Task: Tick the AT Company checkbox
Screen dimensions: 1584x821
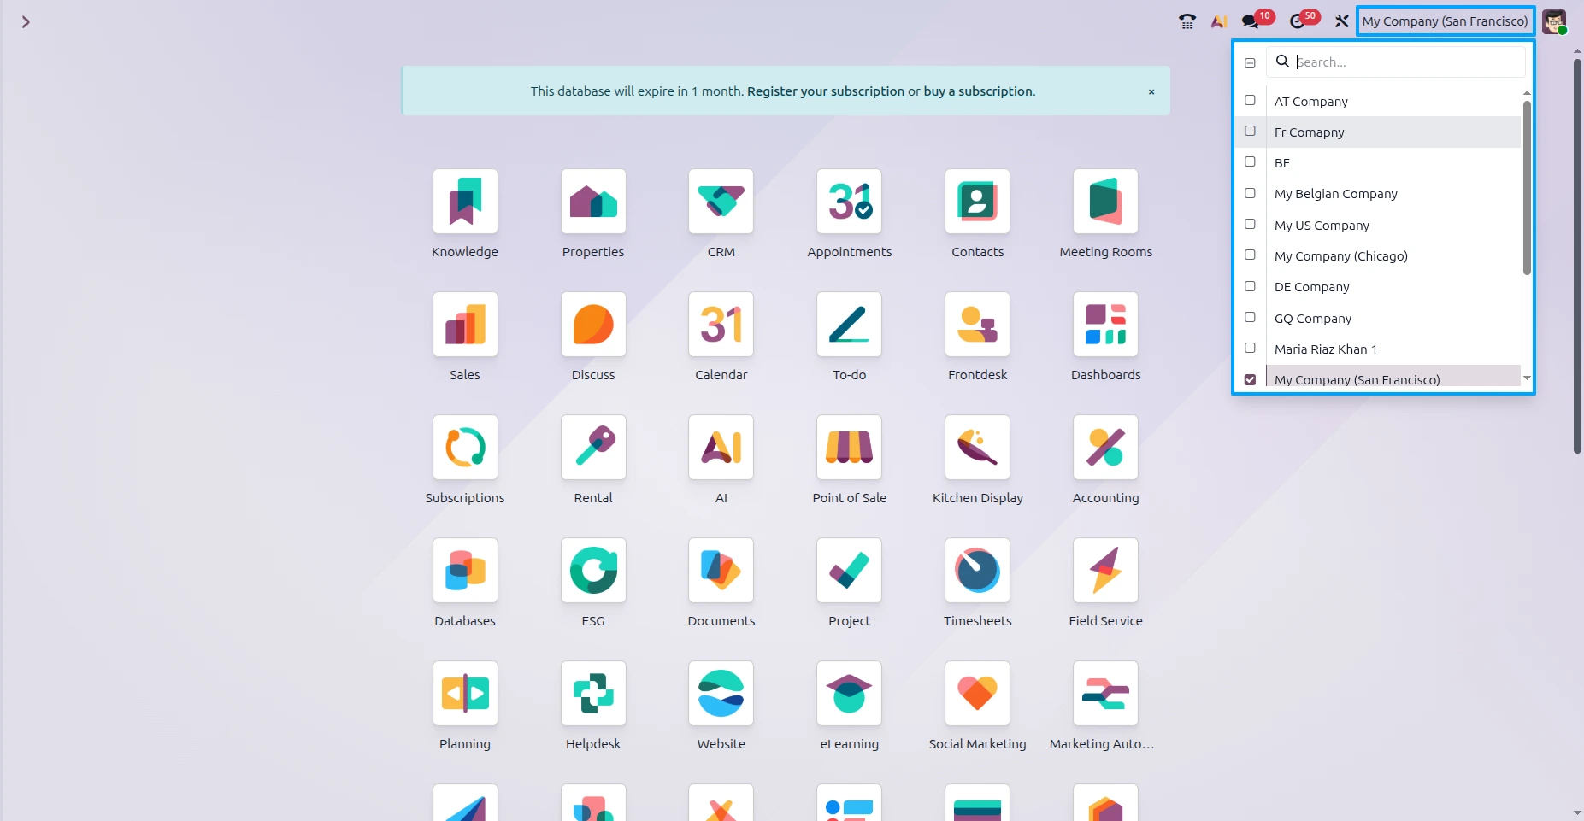Action: click(1250, 100)
